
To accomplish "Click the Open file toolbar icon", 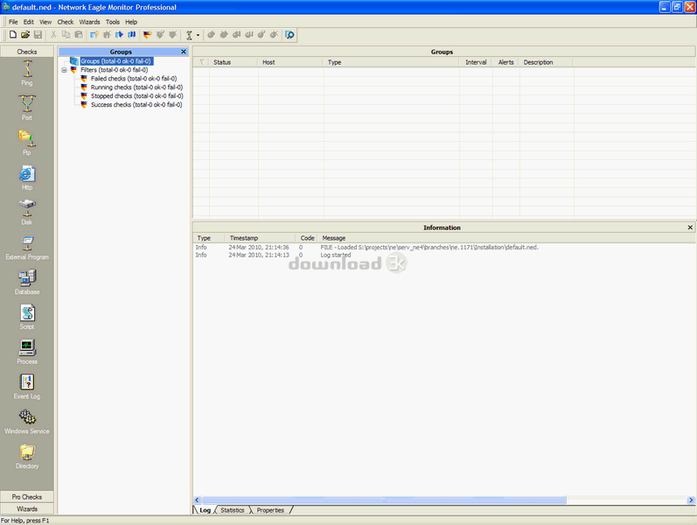I will (x=25, y=35).
